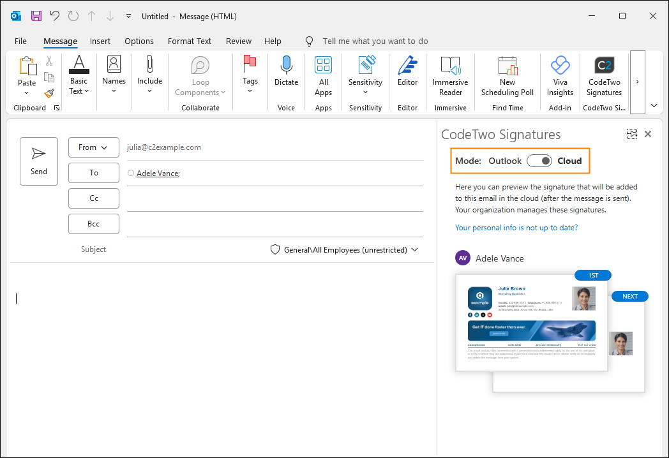The image size is (669, 458).
Task: Open the File menu
Action: click(20, 41)
